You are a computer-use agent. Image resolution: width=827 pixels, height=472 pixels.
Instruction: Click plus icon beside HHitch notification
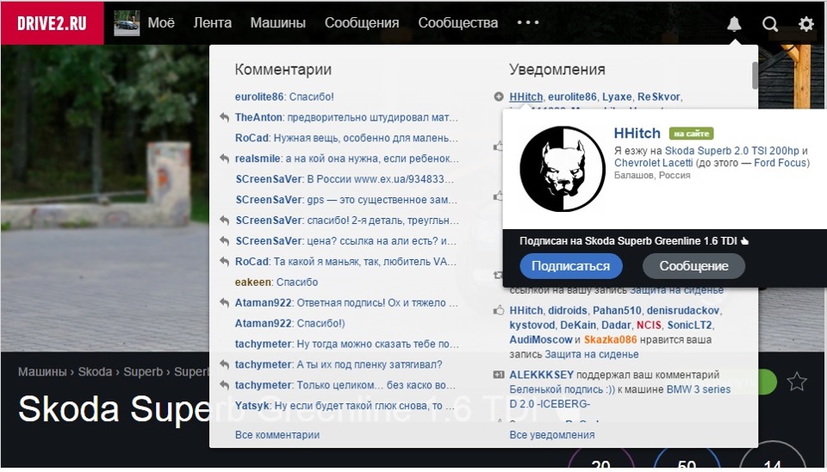[499, 96]
